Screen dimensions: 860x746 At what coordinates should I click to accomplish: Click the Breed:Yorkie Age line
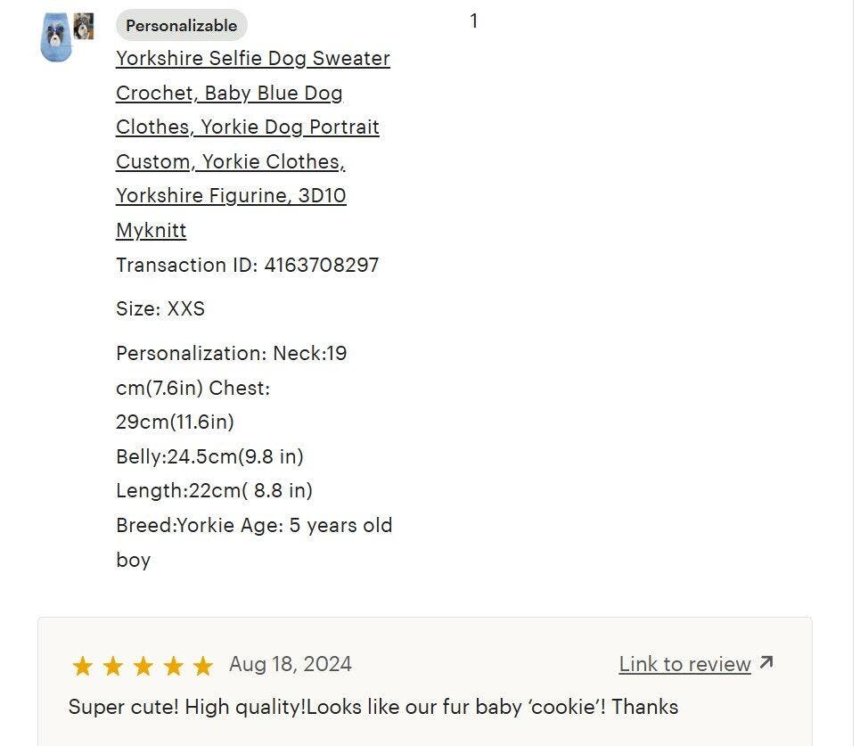coord(254,525)
